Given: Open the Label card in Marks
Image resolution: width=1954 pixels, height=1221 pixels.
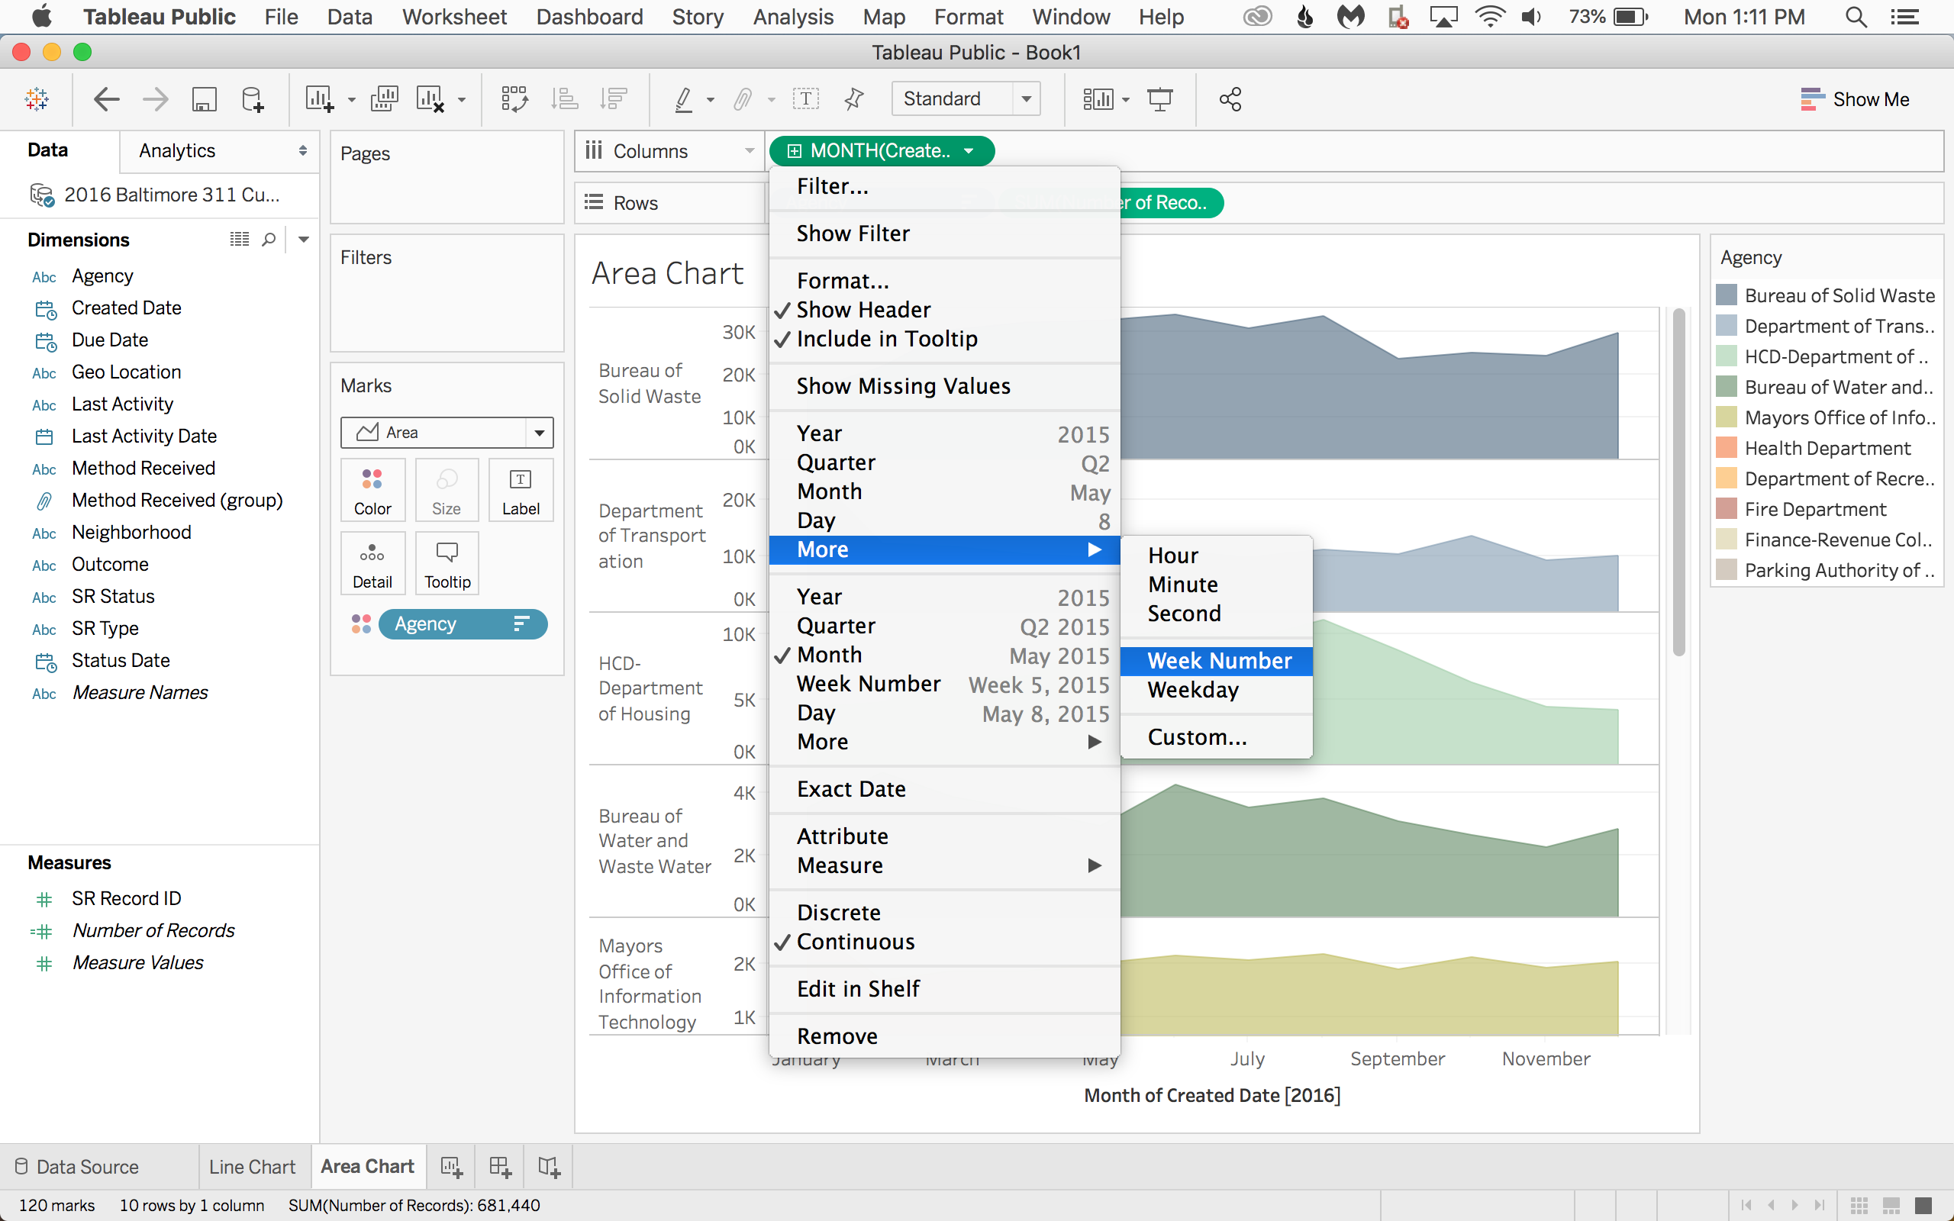Looking at the screenshot, I should [x=521, y=490].
